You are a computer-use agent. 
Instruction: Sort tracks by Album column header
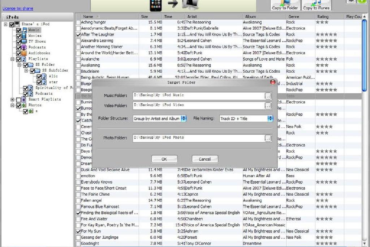coord(264,17)
